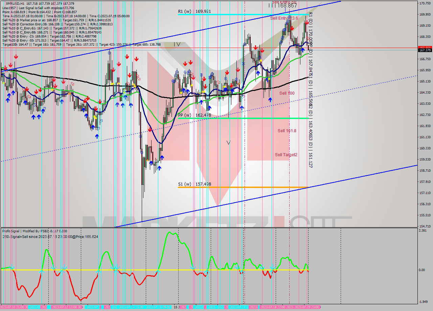This screenshot has width=433, height=311.
Task: Click the red 167.555 price tag on axis
Action: 425,48
